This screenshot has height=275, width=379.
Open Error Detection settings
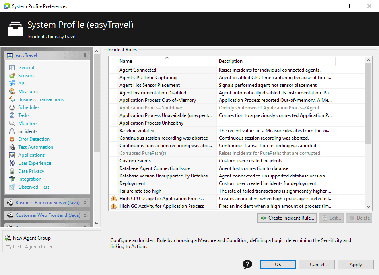pos(34,139)
